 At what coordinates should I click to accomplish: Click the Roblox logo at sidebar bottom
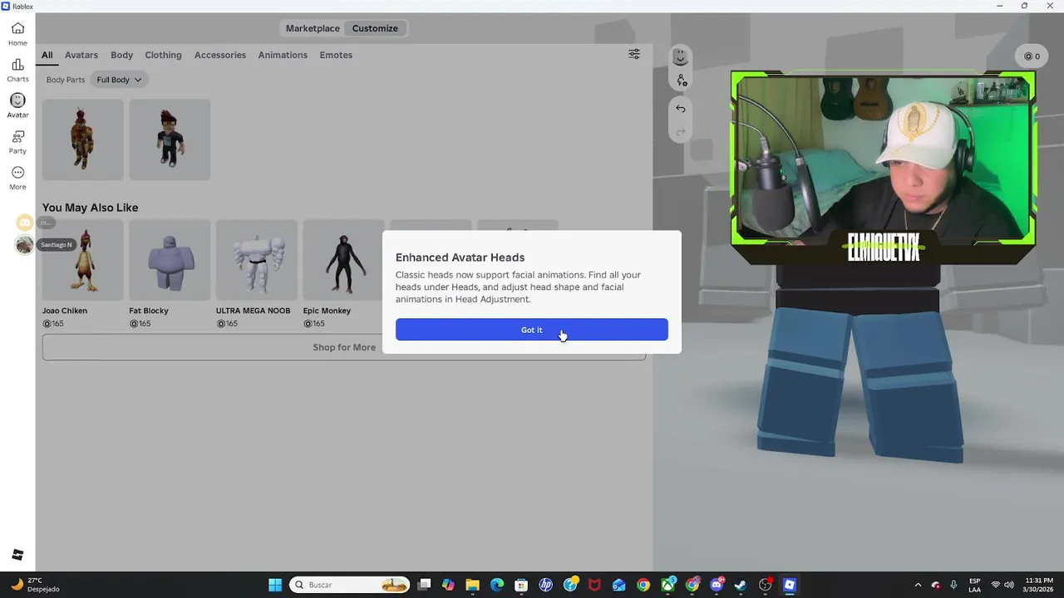click(x=17, y=555)
